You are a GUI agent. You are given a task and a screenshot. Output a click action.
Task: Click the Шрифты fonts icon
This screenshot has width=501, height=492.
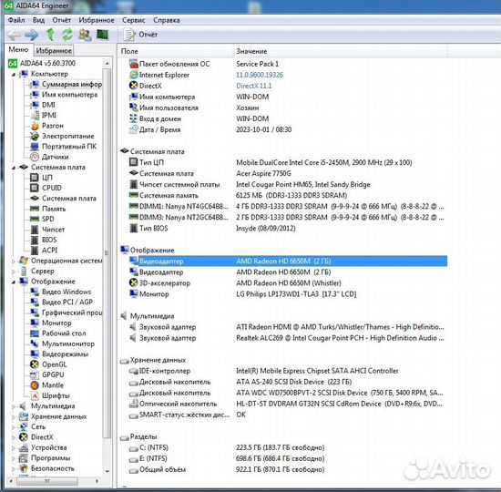pyautogui.click(x=35, y=395)
